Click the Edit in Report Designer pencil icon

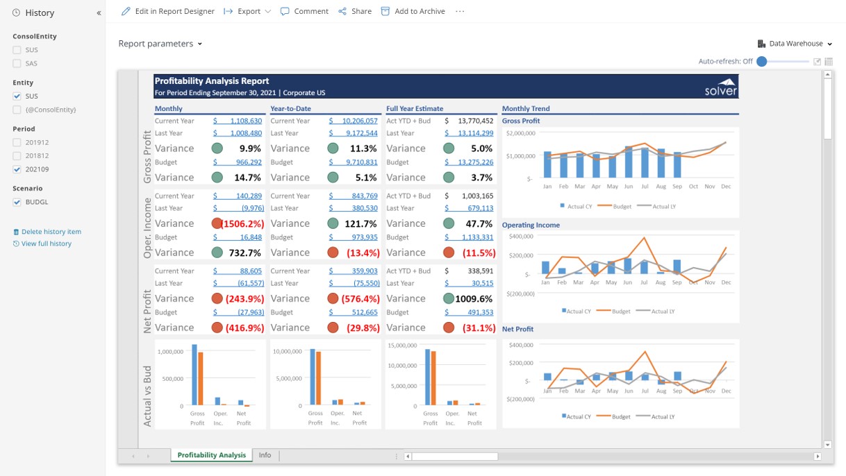(x=126, y=11)
